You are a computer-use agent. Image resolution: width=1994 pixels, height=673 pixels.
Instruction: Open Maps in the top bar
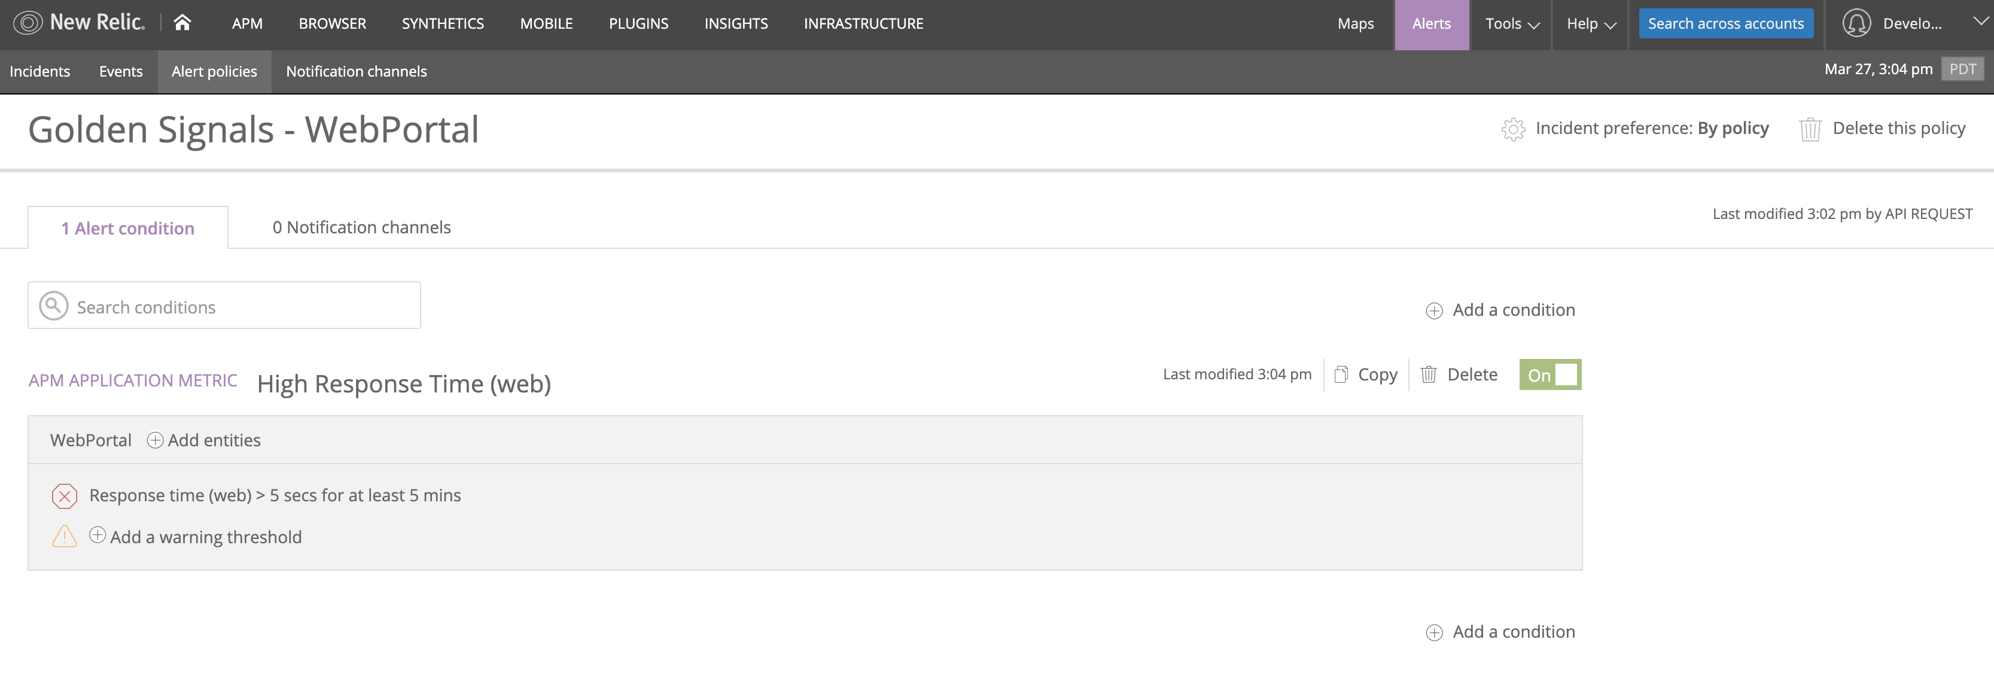point(1356,24)
